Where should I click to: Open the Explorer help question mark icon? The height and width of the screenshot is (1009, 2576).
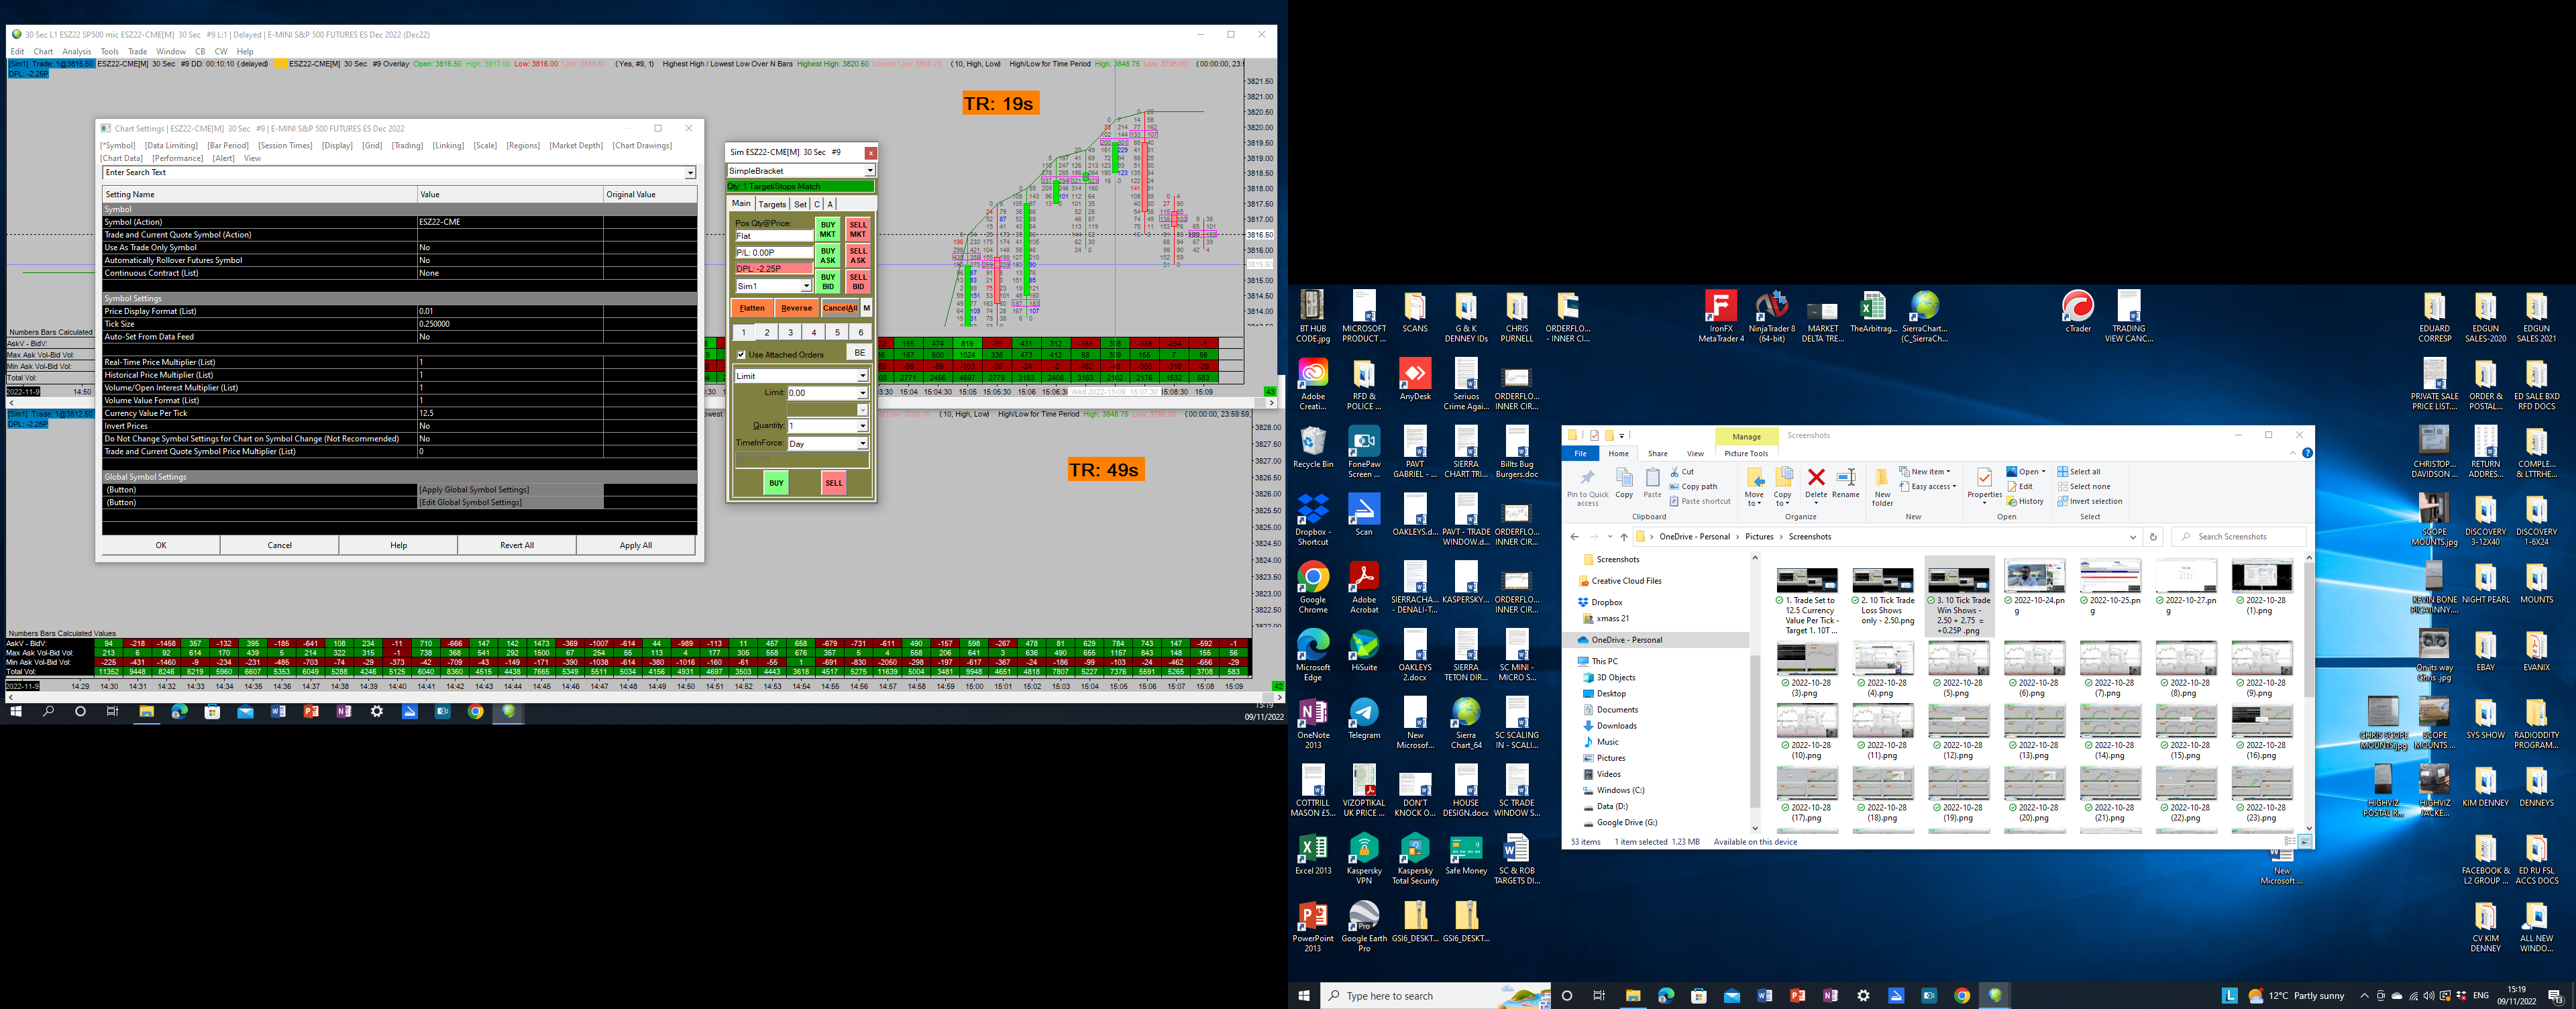coord(2307,453)
